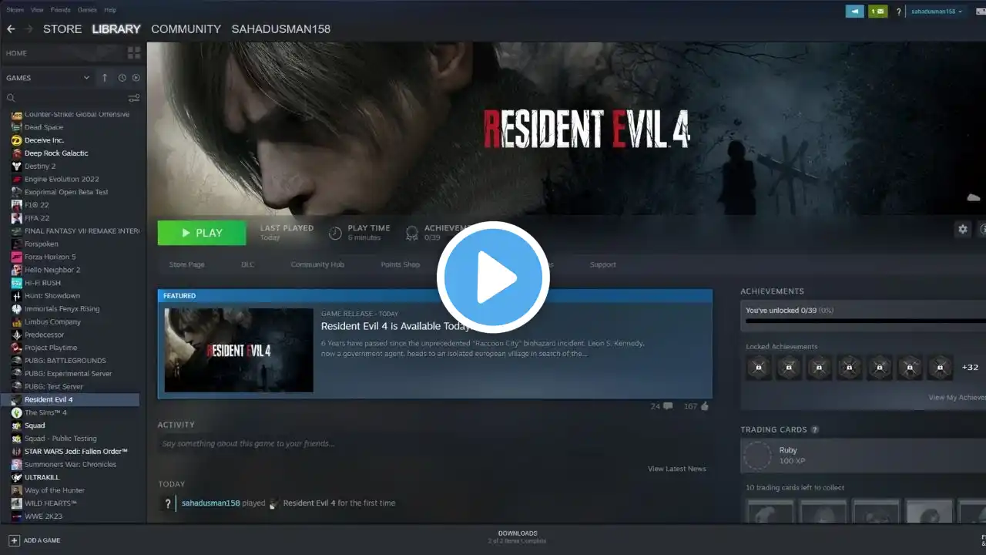Open the SAHADUSMAN158 profile section

point(281,29)
